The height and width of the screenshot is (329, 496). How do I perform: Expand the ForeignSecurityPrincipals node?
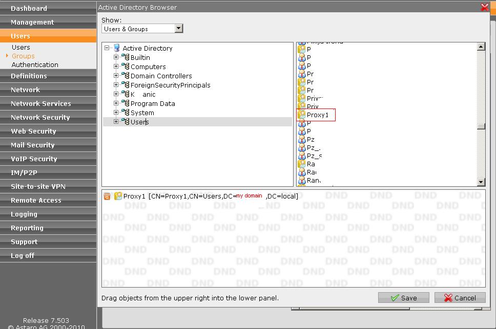(116, 85)
